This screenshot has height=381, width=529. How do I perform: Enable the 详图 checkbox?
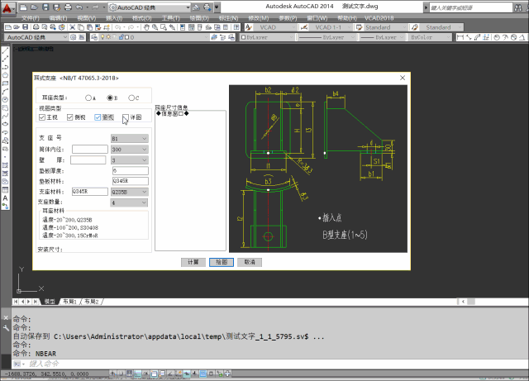pyautogui.click(x=126, y=117)
